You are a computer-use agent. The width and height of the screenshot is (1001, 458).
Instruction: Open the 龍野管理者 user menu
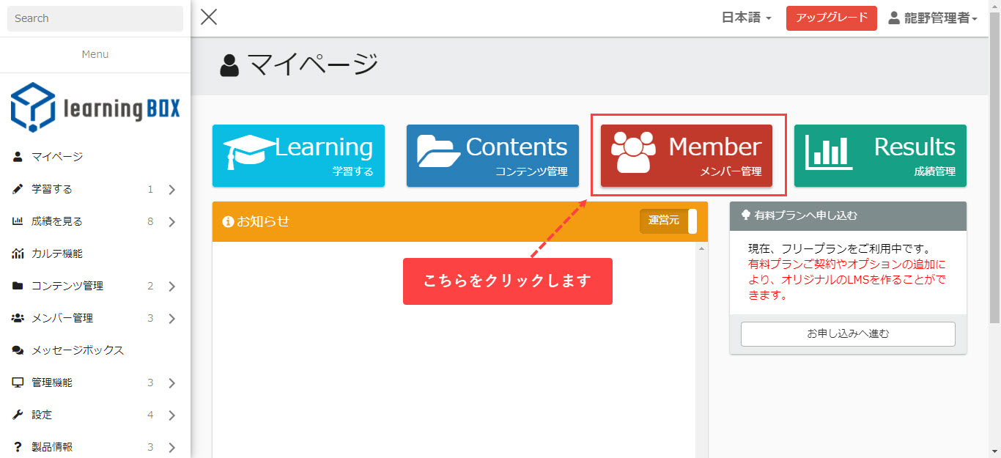point(933,18)
